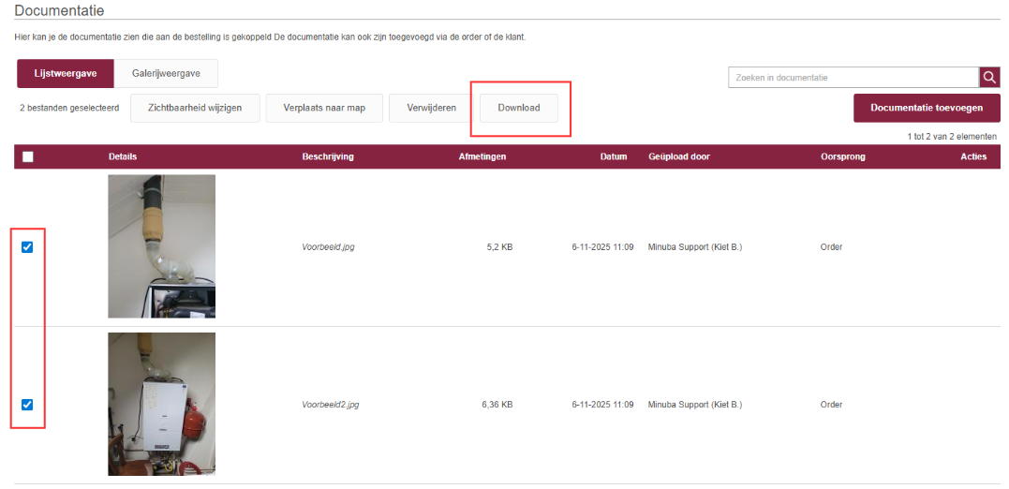The image size is (1009, 489).
Task: Click Zichtbaarheid wijzigen button
Action: (195, 108)
